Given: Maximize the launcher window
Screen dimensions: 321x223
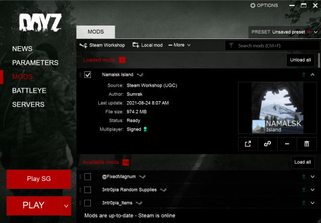Looking at the screenshot, I should [303, 5].
